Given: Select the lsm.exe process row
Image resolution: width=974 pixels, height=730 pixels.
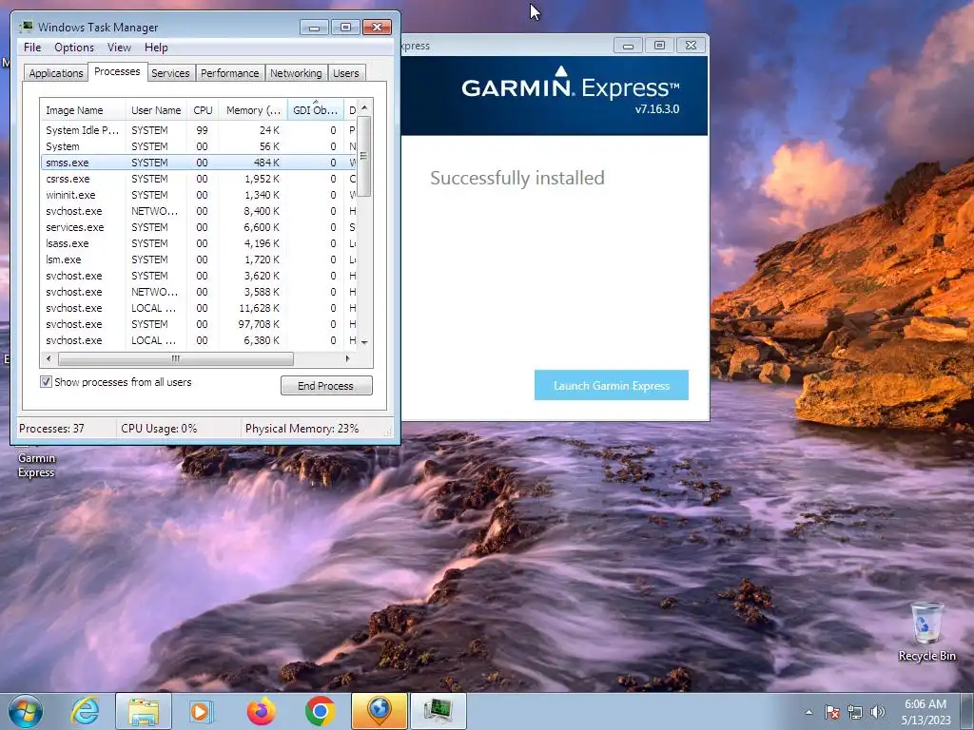Looking at the screenshot, I should 199,259.
